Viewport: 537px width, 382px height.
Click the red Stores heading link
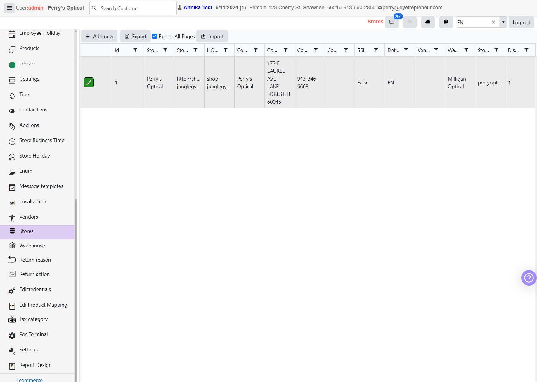(375, 22)
